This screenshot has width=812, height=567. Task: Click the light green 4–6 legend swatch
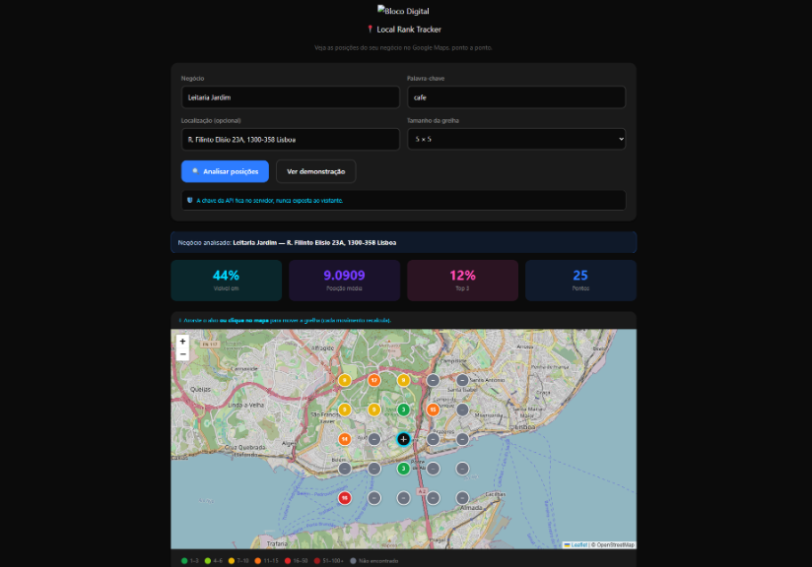(x=208, y=561)
